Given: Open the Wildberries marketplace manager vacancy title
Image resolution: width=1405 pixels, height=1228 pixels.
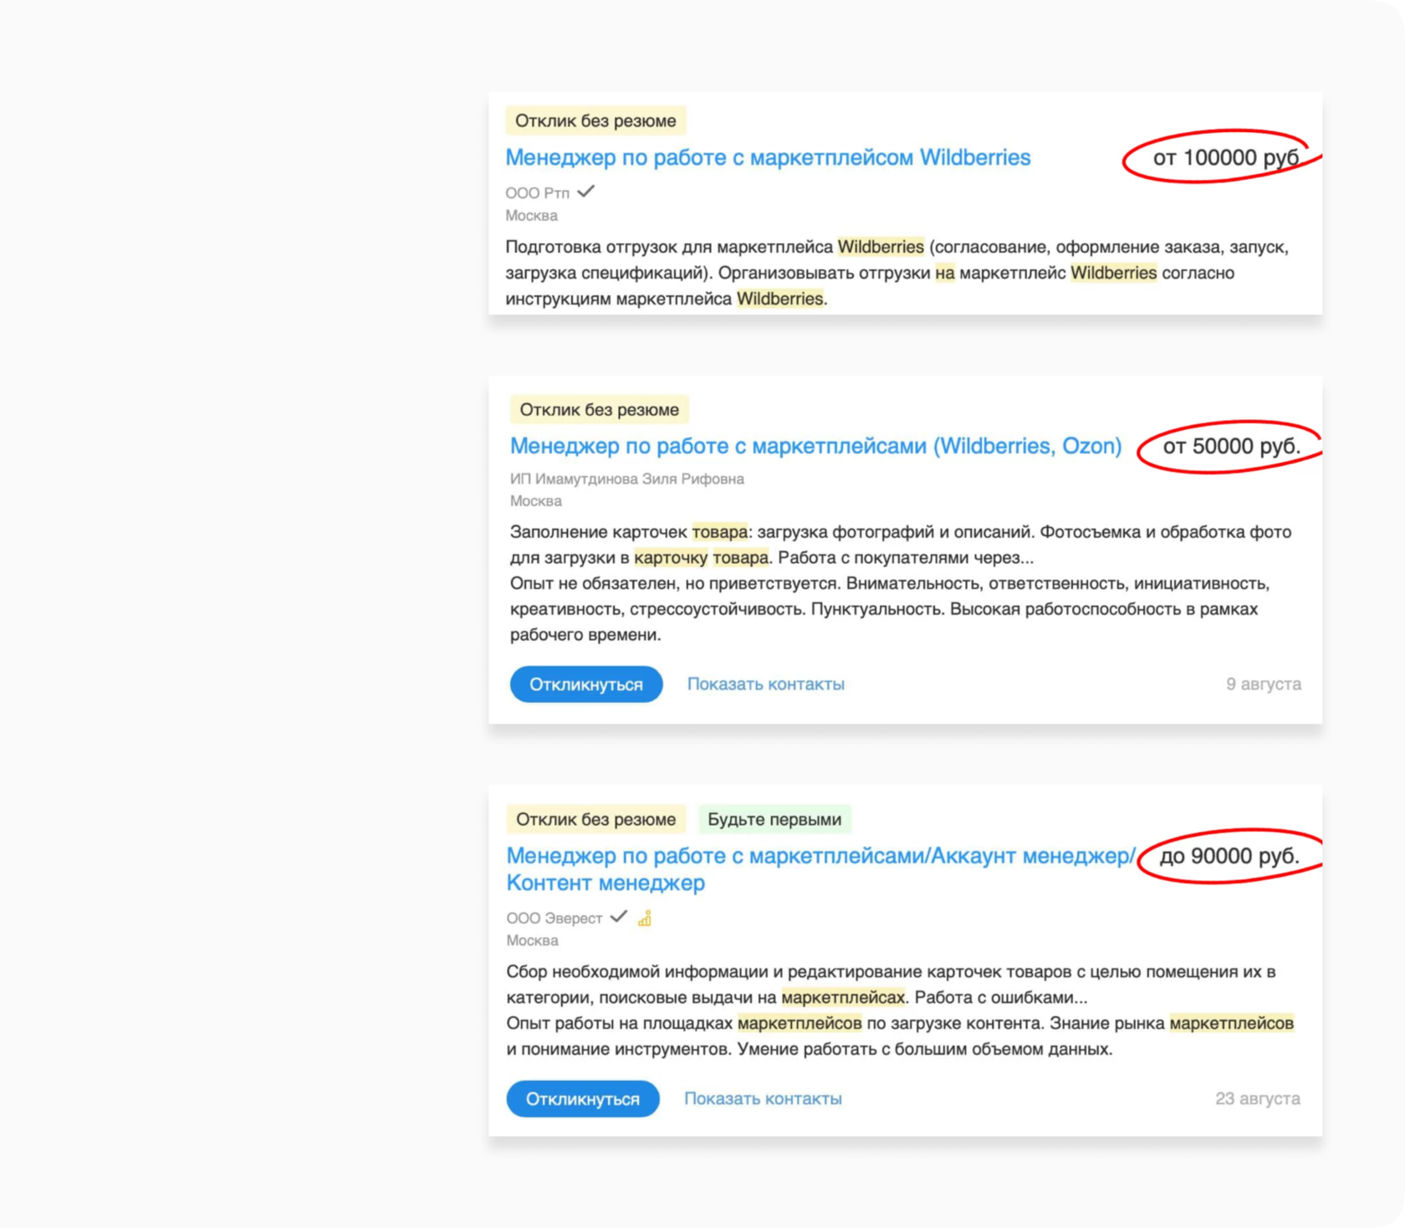Looking at the screenshot, I should (768, 157).
